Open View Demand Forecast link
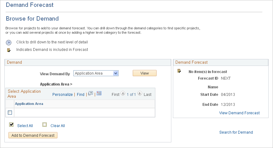The height and width of the screenshot is (148, 273). [x=239, y=113]
